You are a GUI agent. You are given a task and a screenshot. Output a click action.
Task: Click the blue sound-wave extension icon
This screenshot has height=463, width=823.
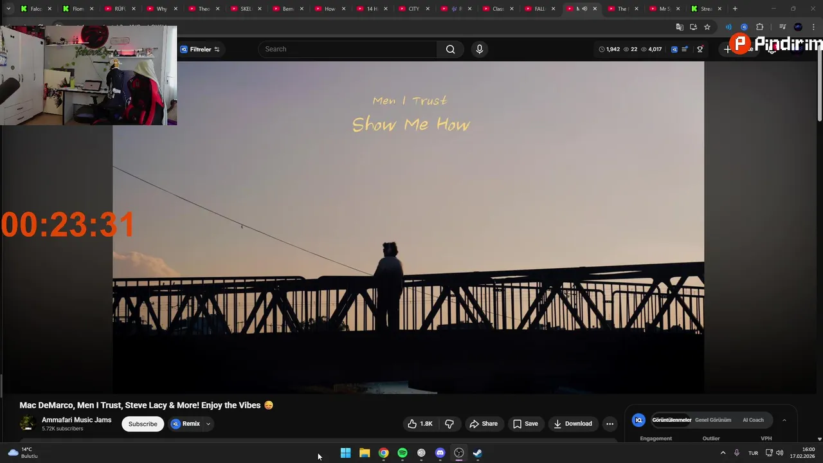coord(728,27)
